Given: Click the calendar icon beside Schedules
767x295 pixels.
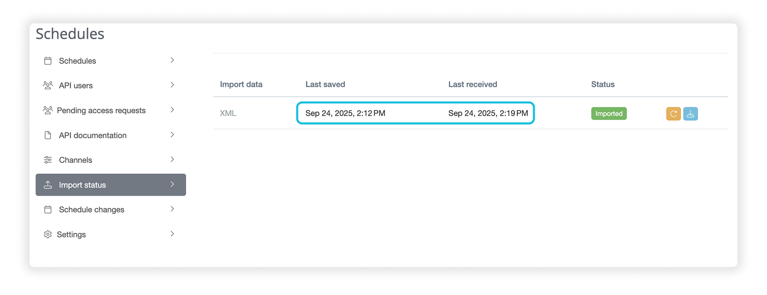Looking at the screenshot, I should click(48, 61).
